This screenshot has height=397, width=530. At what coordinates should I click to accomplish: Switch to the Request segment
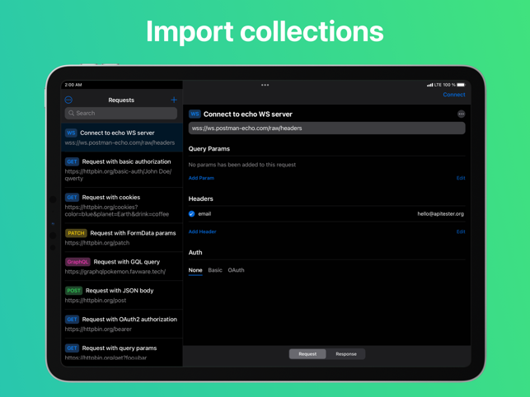click(x=307, y=353)
